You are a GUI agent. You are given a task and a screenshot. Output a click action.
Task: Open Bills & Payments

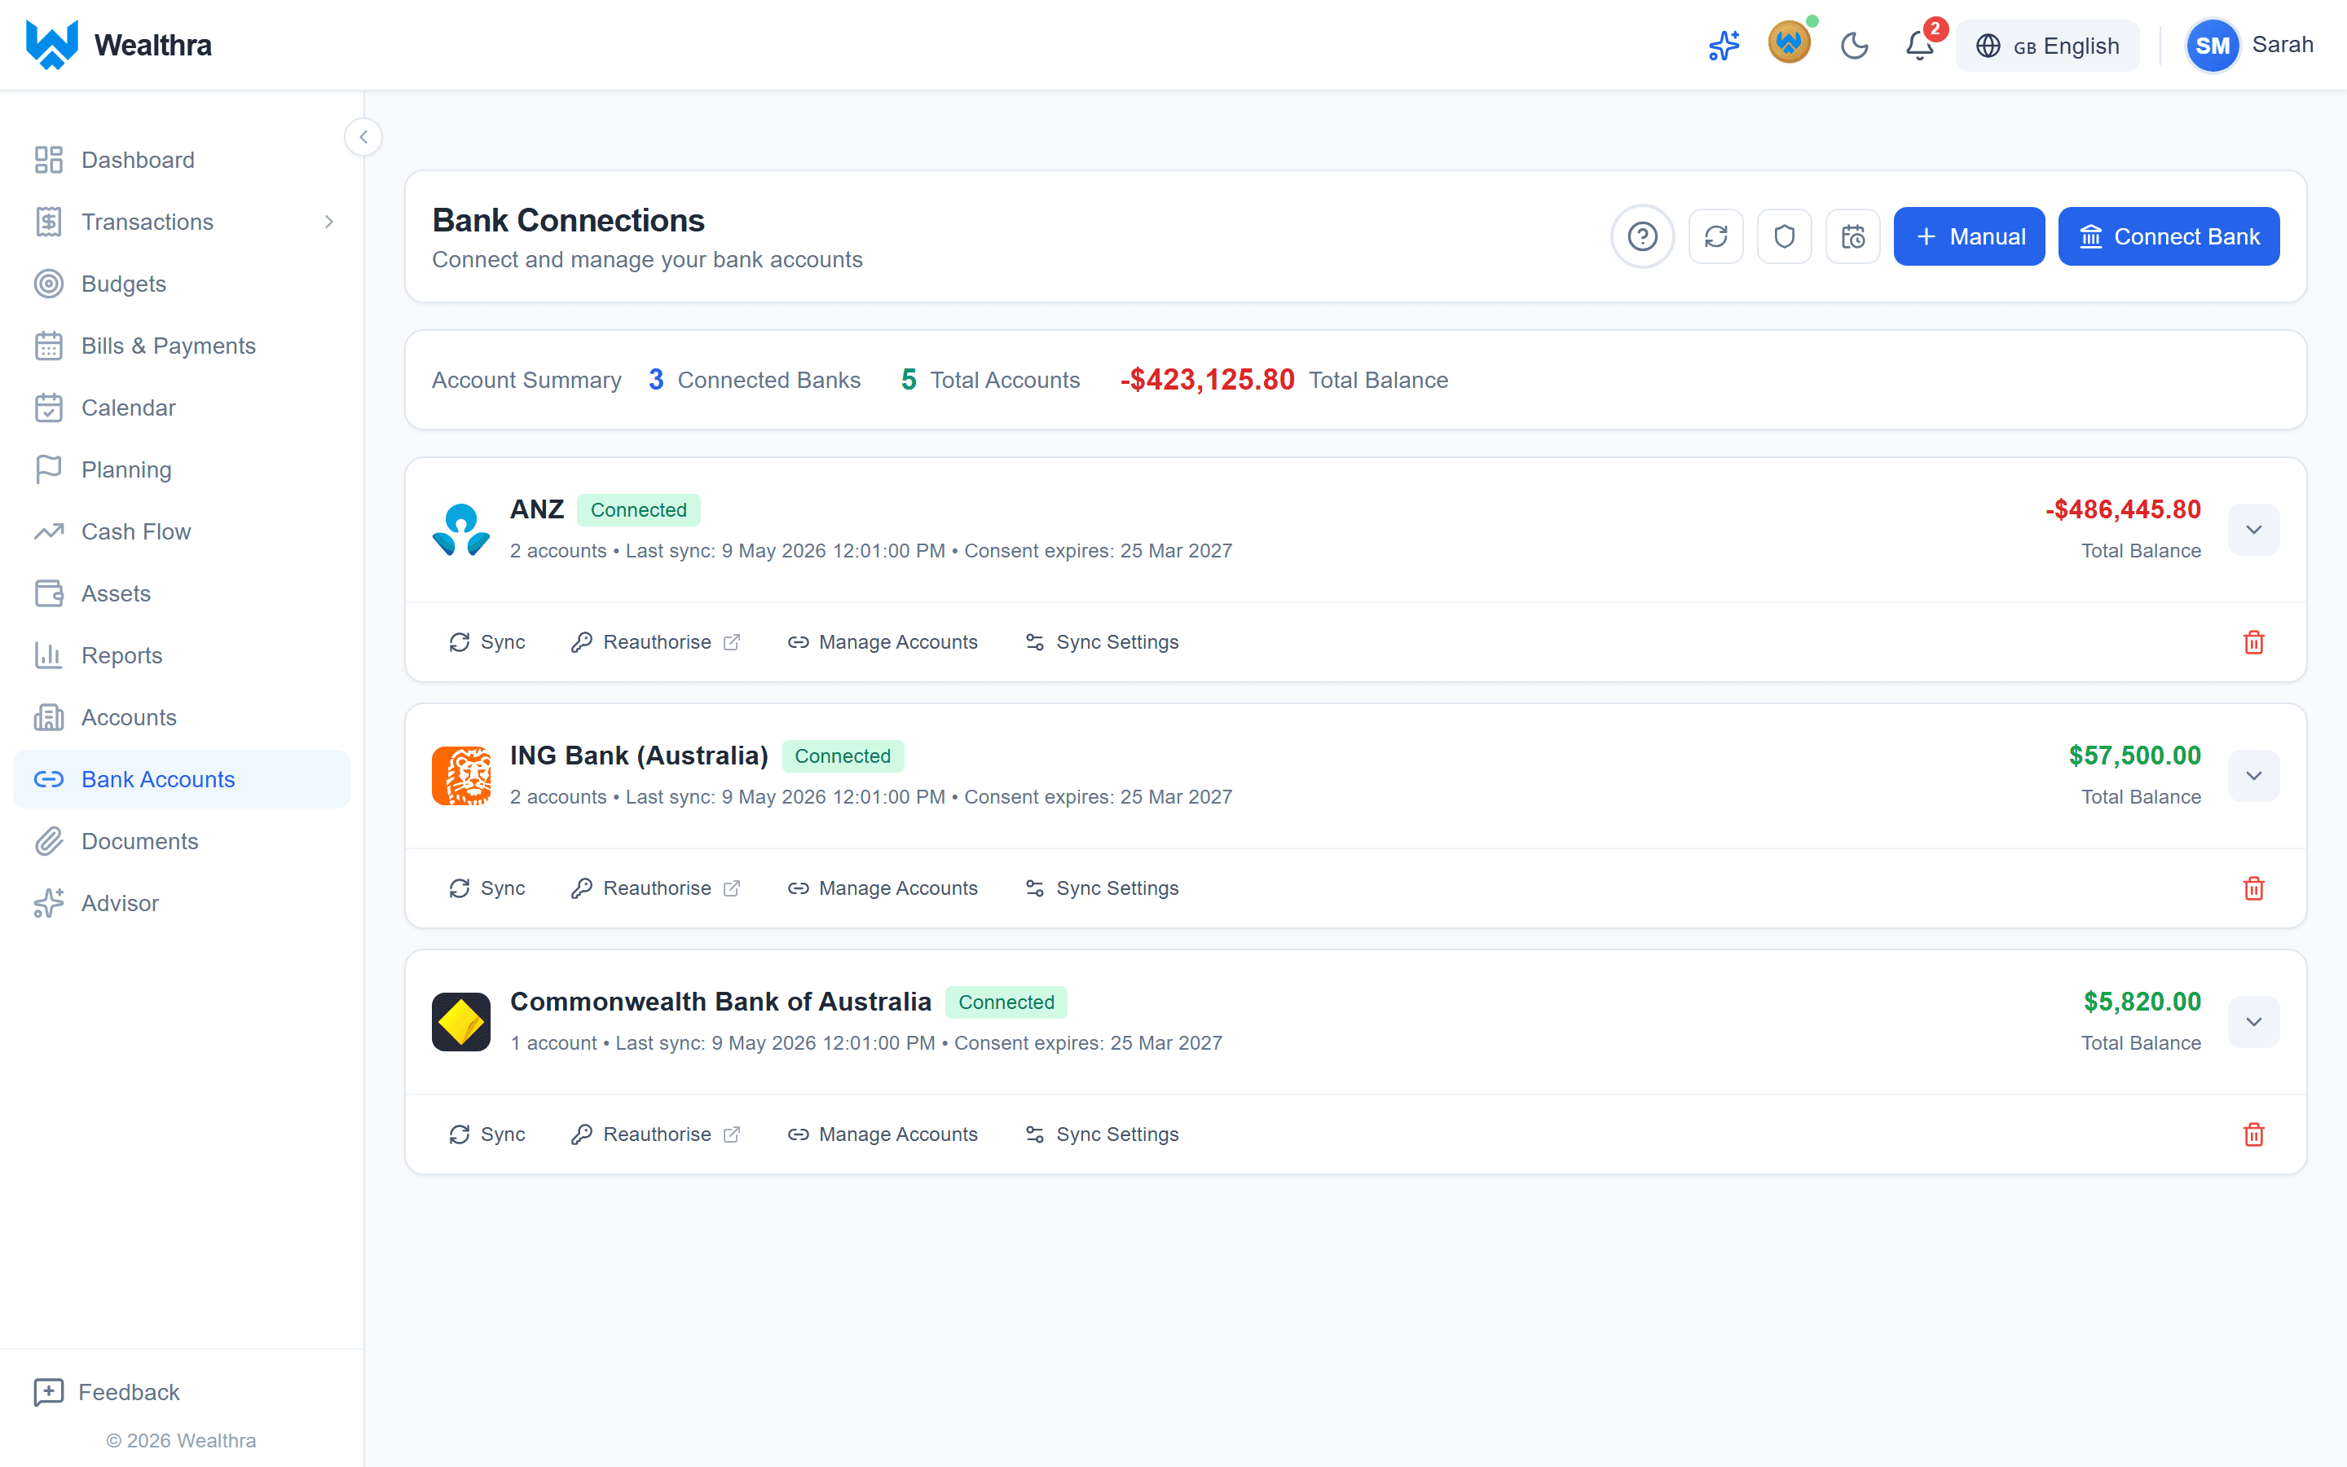click(182, 346)
